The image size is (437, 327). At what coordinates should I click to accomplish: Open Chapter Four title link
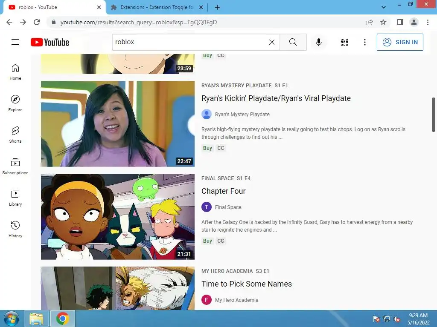tap(224, 191)
